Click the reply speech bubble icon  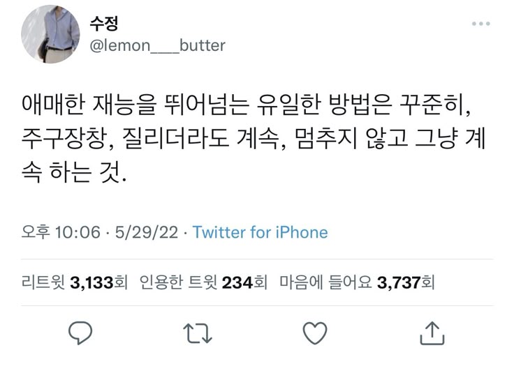82,333
